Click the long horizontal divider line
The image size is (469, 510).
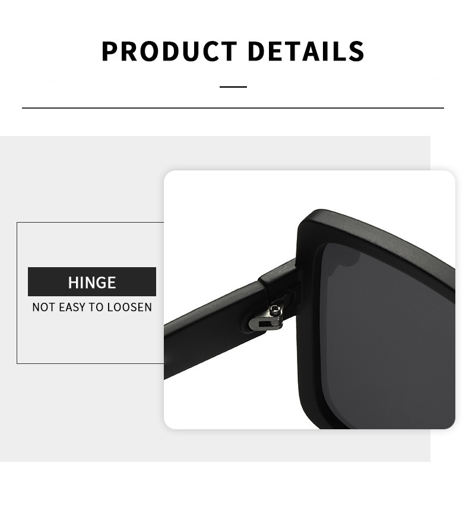coord(233,107)
